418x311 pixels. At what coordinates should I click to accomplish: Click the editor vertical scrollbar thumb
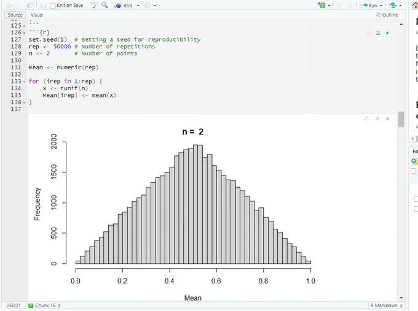401,119
